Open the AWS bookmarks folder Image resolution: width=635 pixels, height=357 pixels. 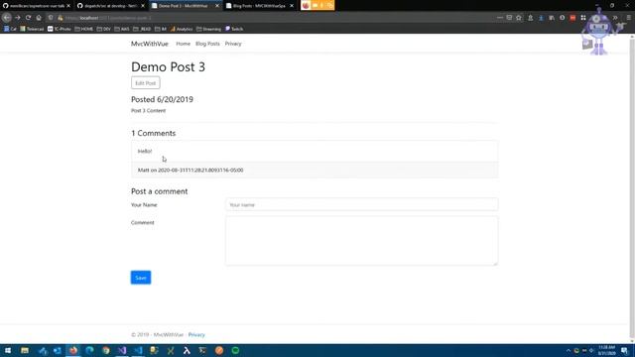122,29
